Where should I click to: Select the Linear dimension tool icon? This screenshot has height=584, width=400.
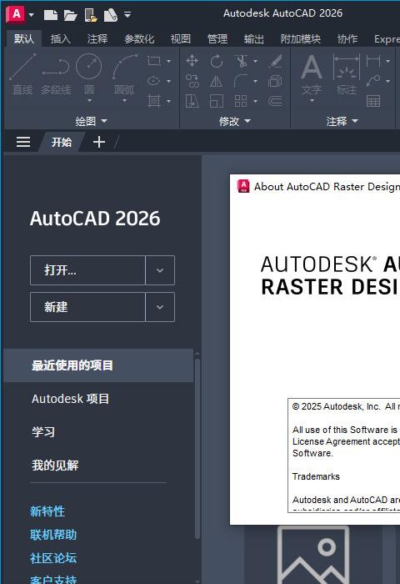pyautogui.click(x=373, y=61)
